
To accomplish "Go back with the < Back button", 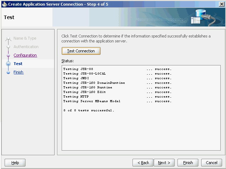I will coord(143,163).
